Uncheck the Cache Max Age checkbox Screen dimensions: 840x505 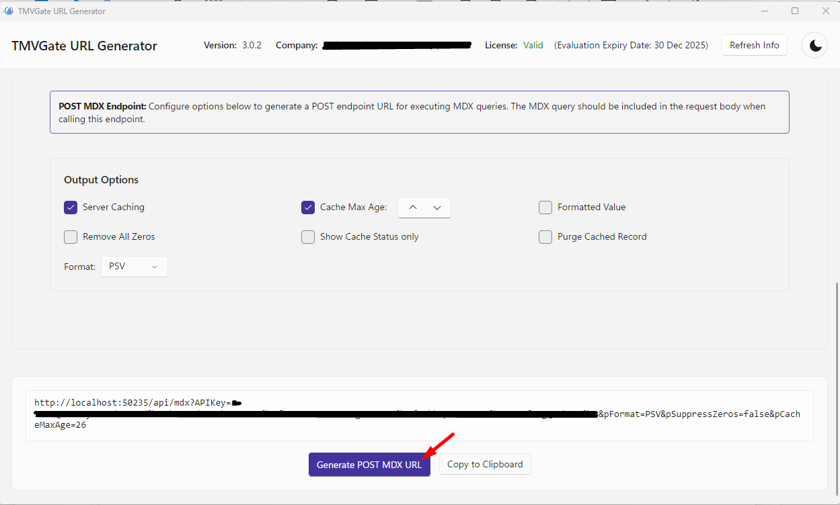tap(308, 208)
